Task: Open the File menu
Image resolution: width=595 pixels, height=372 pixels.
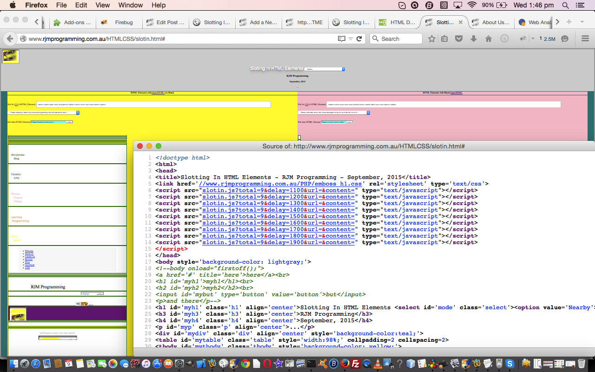Action: 61,5
